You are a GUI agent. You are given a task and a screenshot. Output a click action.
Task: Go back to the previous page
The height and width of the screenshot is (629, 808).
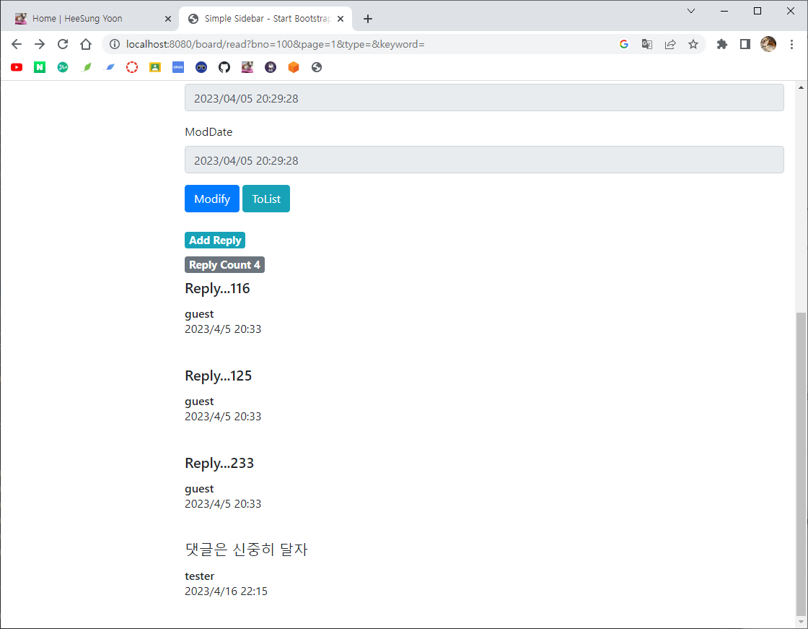[x=17, y=44]
